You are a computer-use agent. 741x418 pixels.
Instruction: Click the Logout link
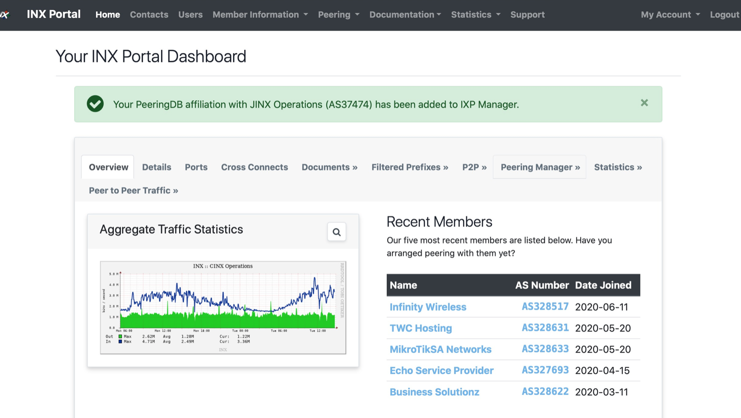tap(724, 14)
